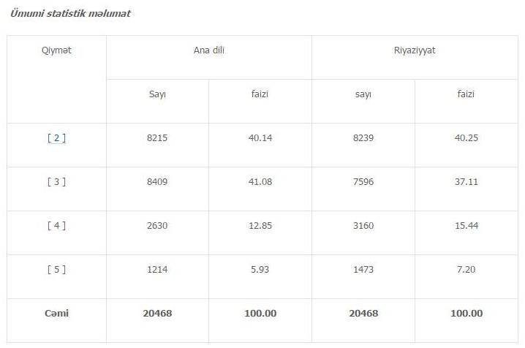Click the Ana dili column header
The height and width of the screenshot is (348, 525).
pyautogui.click(x=209, y=50)
